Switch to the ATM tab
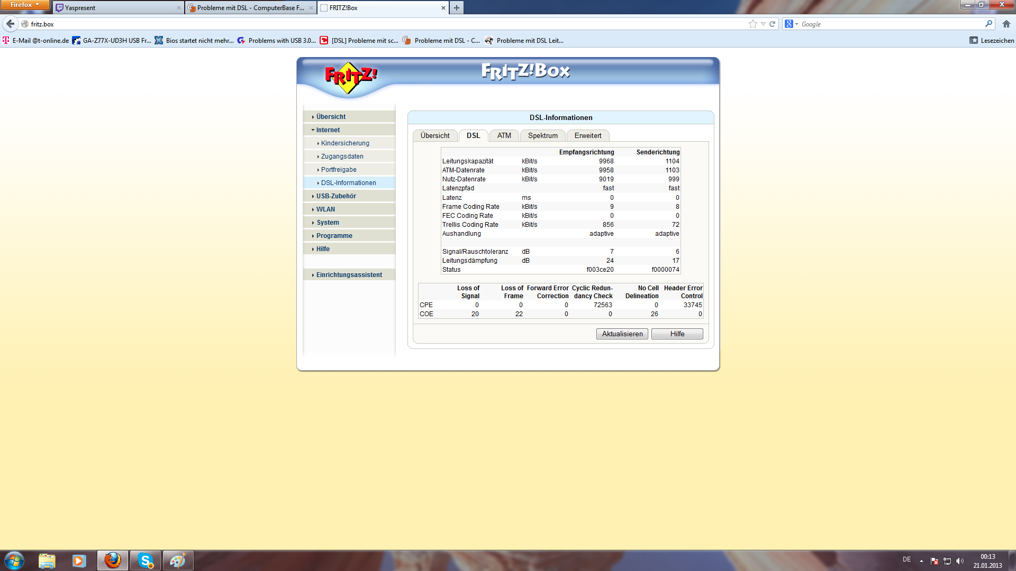This screenshot has height=571, width=1016. pos(504,136)
